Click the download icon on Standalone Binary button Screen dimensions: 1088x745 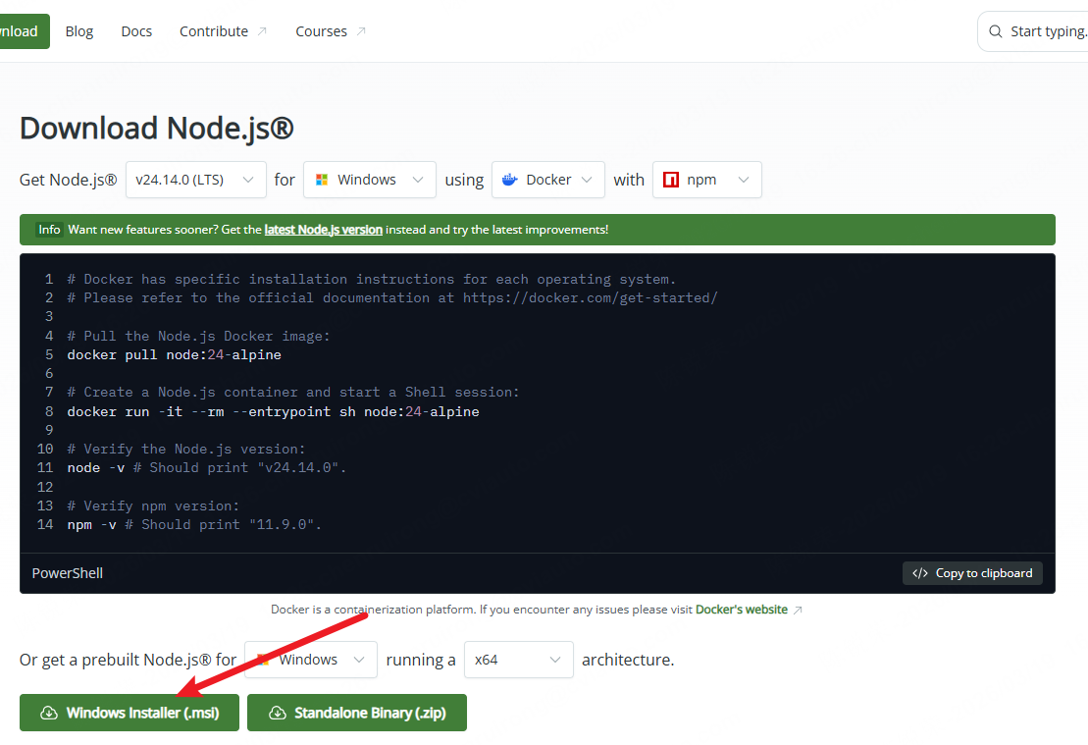click(278, 713)
